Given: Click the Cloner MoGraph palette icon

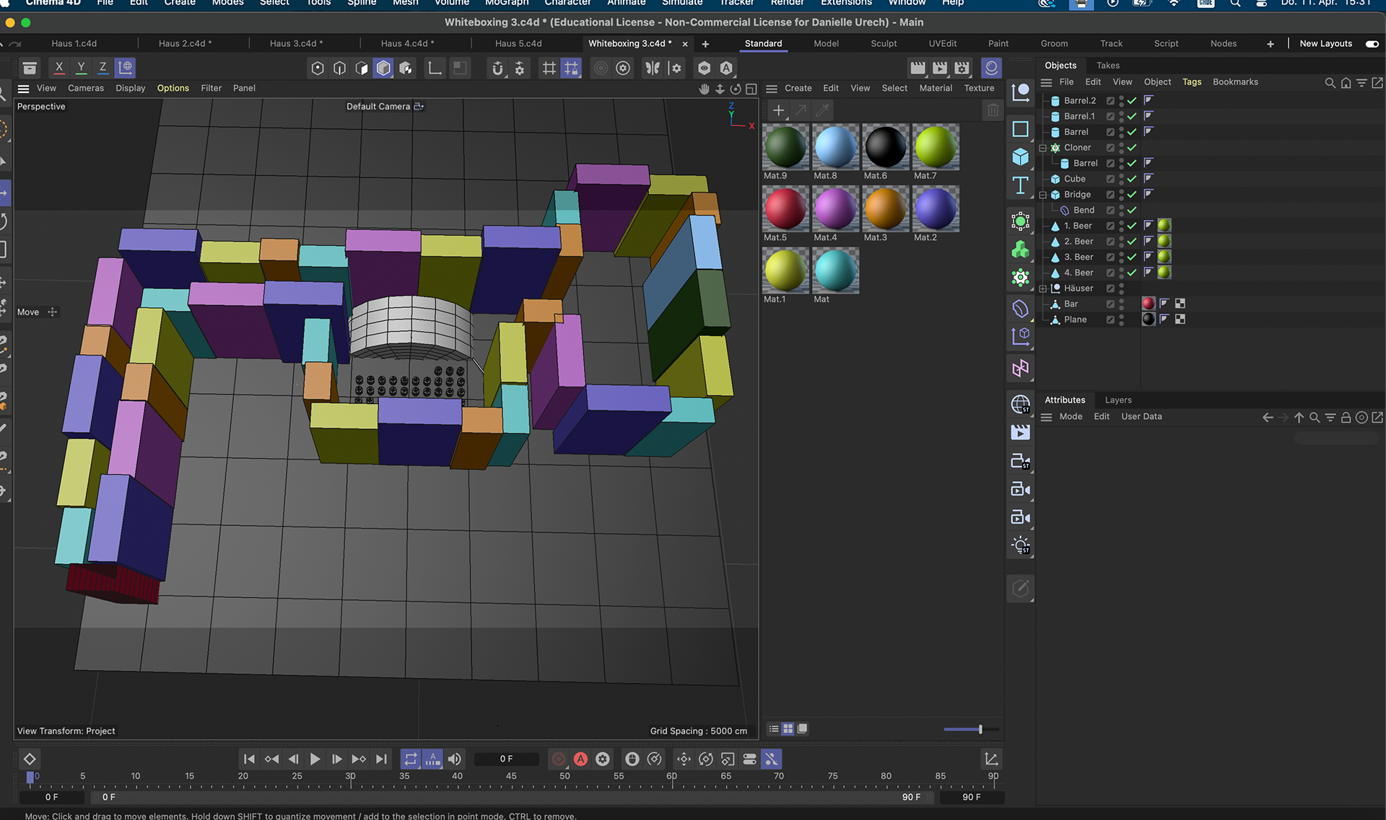Looking at the screenshot, I should (x=1020, y=250).
